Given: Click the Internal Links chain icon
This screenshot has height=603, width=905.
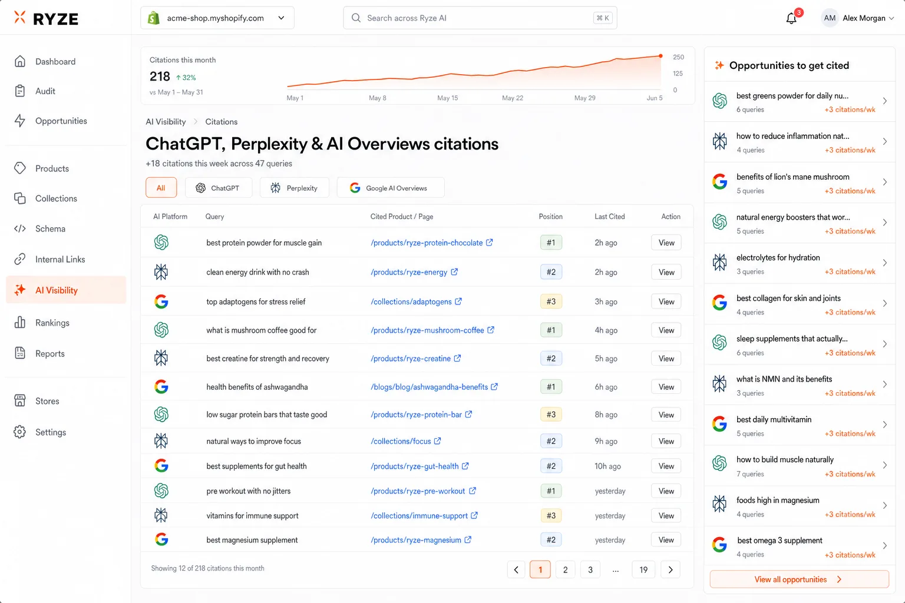Looking at the screenshot, I should (x=20, y=259).
